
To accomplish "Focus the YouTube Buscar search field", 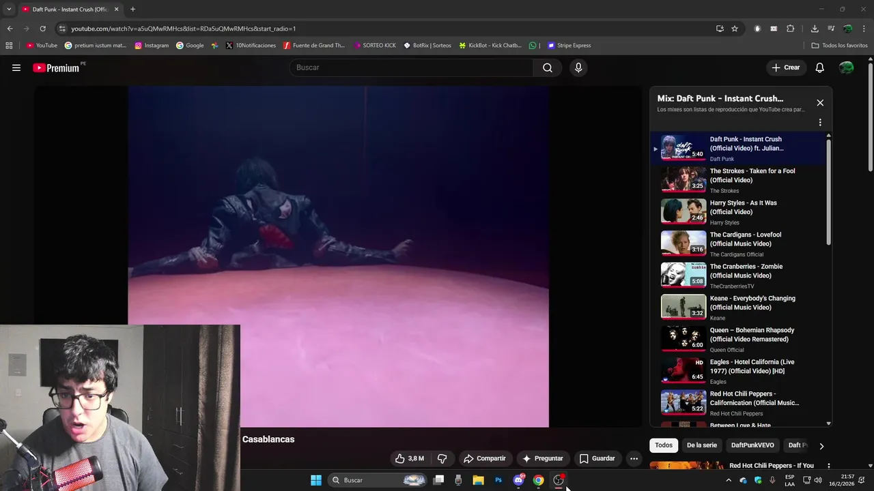I will coord(412,68).
